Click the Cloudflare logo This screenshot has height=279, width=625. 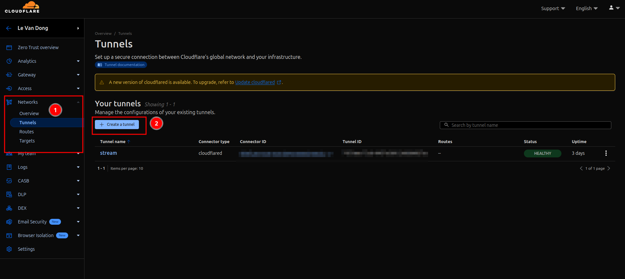click(22, 7)
